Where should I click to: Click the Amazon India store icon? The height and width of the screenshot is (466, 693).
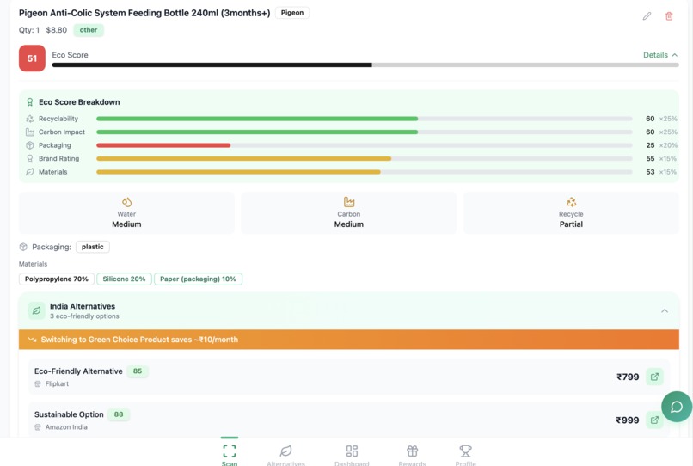point(38,427)
